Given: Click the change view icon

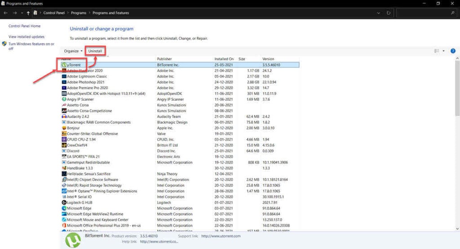Looking at the screenshot, I should point(437,51).
